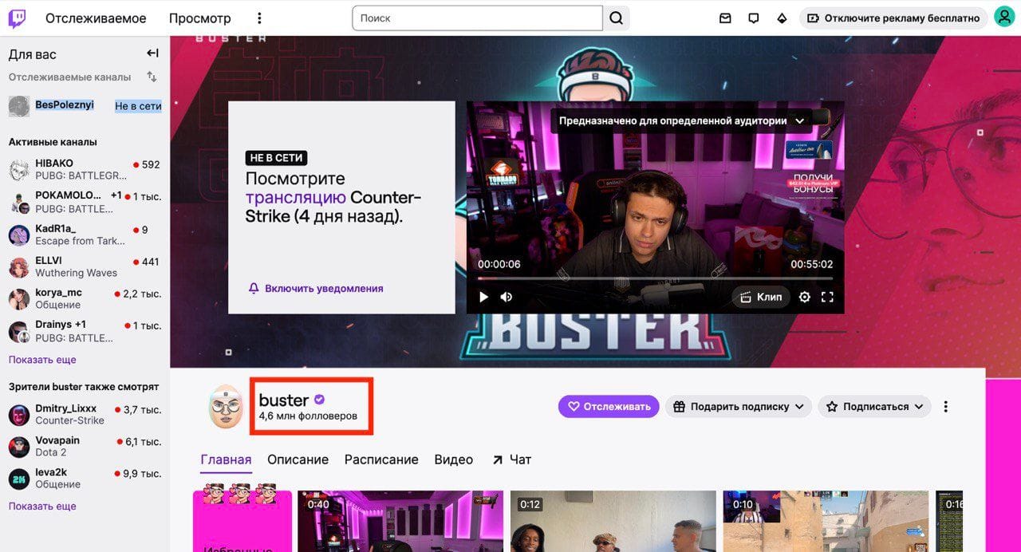Viewport: 1021px width, 552px height.
Task: Expand the audience warning dropdown
Action: (x=799, y=120)
